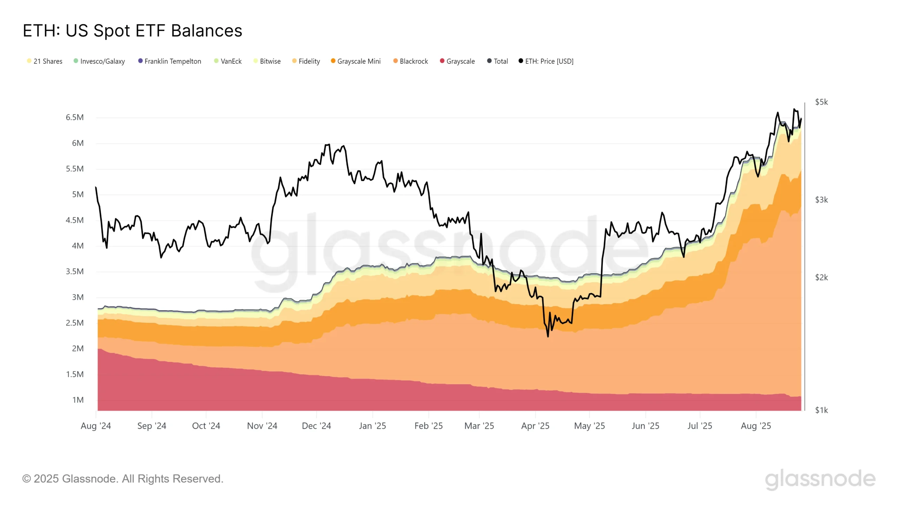The image size is (899, 505).
Task: Toggle the 21 Shares legend entry
Action: [45, 61]
